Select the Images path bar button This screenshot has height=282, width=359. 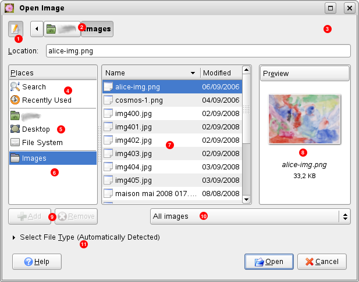pyautogui.click(x=97, y=29)
